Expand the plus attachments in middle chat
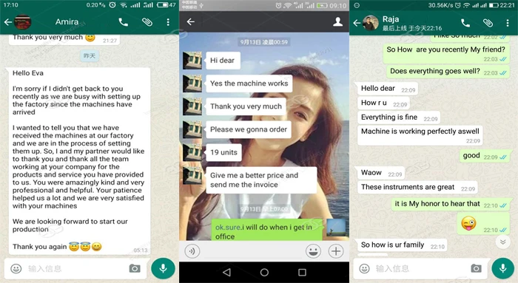This screenshot has height=283, width=518. pyautogui.click(x=336, y=251)
